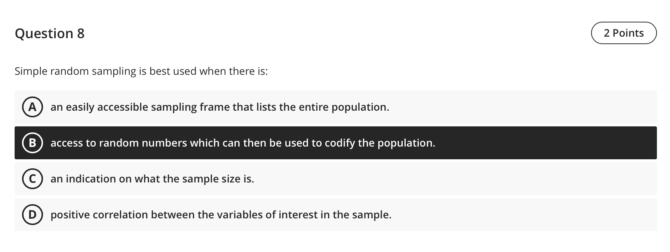Image resolution: width=670 pixels, height=252 pixels.
Task: Click the circled letter B indicator
Action: pyautogui.click(x=32, y=142)
